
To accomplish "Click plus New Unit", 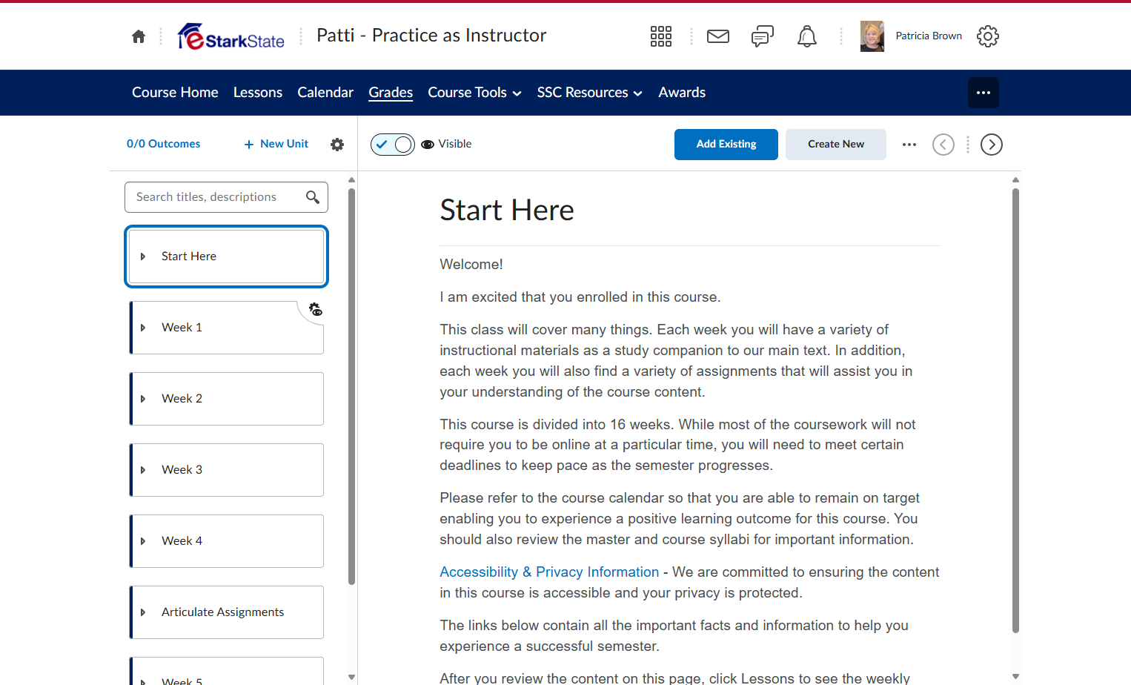I will (x=276, y=144).
